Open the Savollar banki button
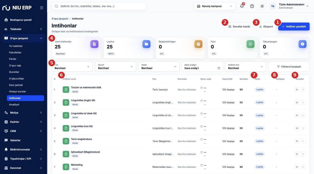The height and width of the screenshot is (174, 314). 239,27
